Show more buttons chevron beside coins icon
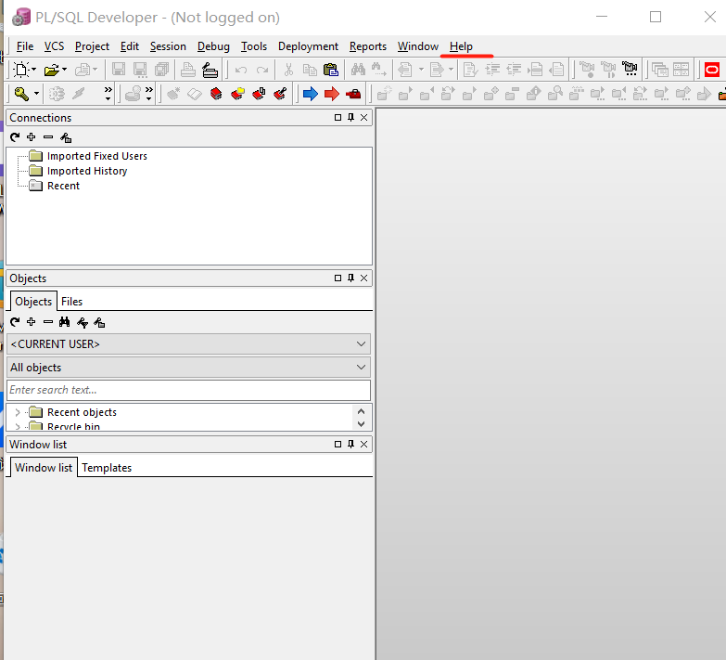 pos(149,93)
